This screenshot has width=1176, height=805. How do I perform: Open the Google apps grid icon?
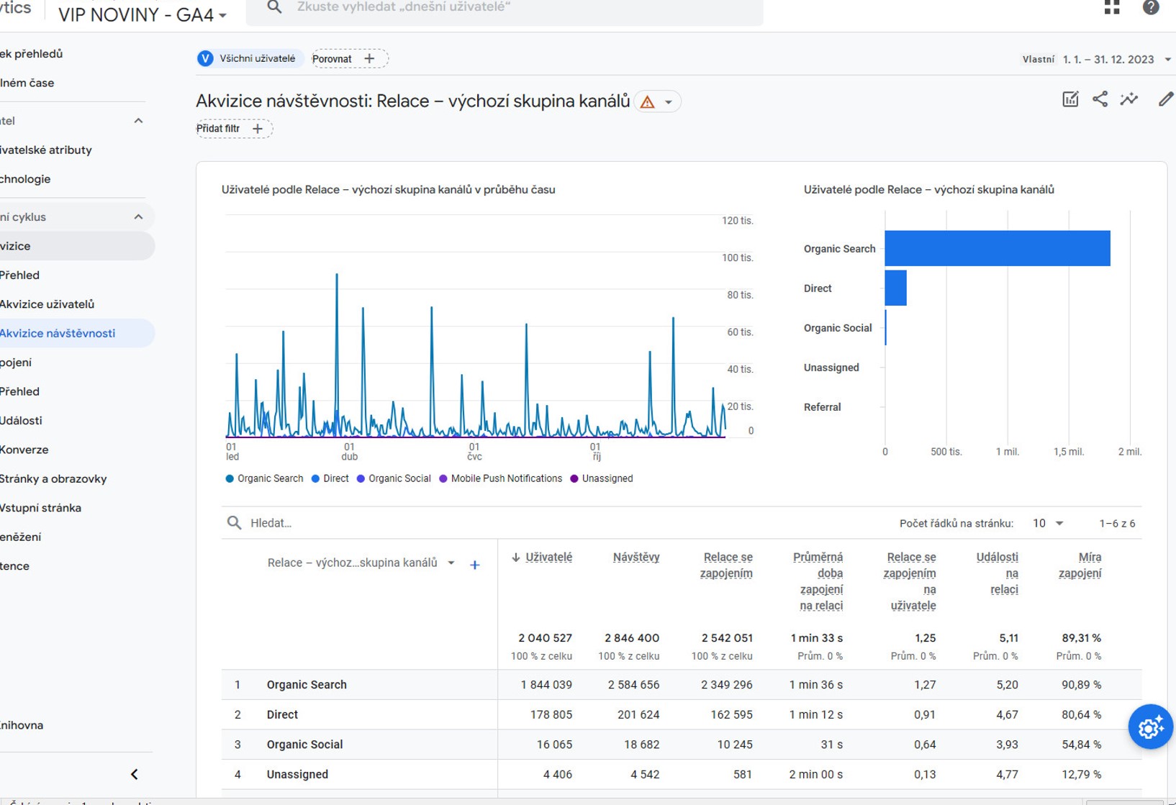coord(1112,8)
